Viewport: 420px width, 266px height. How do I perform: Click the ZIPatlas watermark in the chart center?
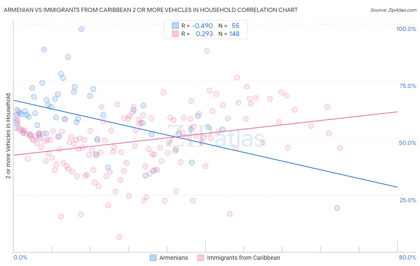(x=215, y=137)
